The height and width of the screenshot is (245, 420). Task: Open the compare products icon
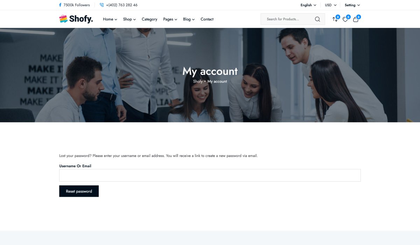click(x=335, y=19)
